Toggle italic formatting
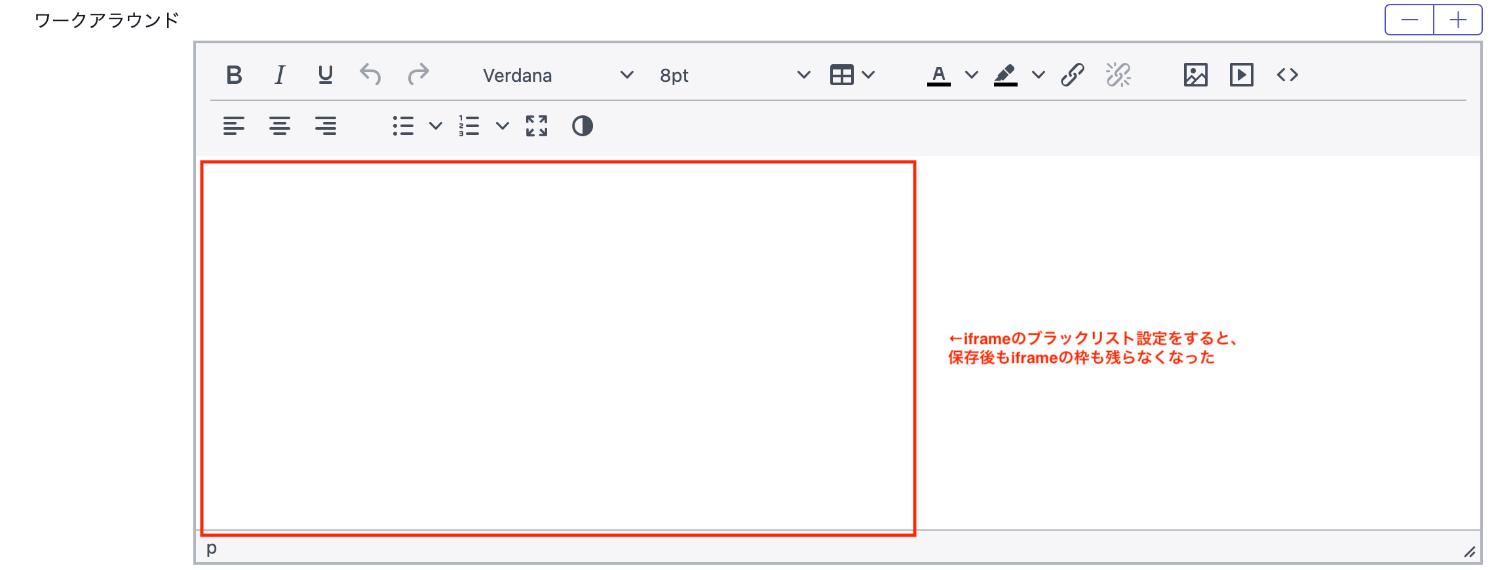Viewport: 1494px width, 570px height. (280, 75)
